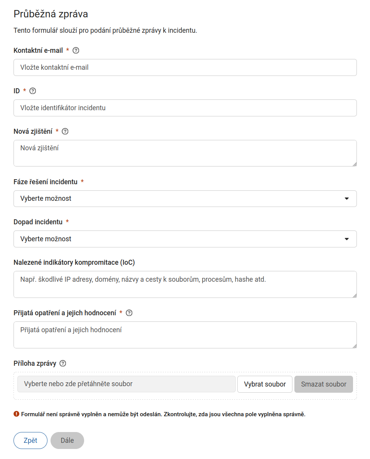Image resolution: width=370 pixels, height=459 pixels.
Task: Click resize handle of Nová zjištění textarea
Action: pyautogui.click(x=355, y=164)
